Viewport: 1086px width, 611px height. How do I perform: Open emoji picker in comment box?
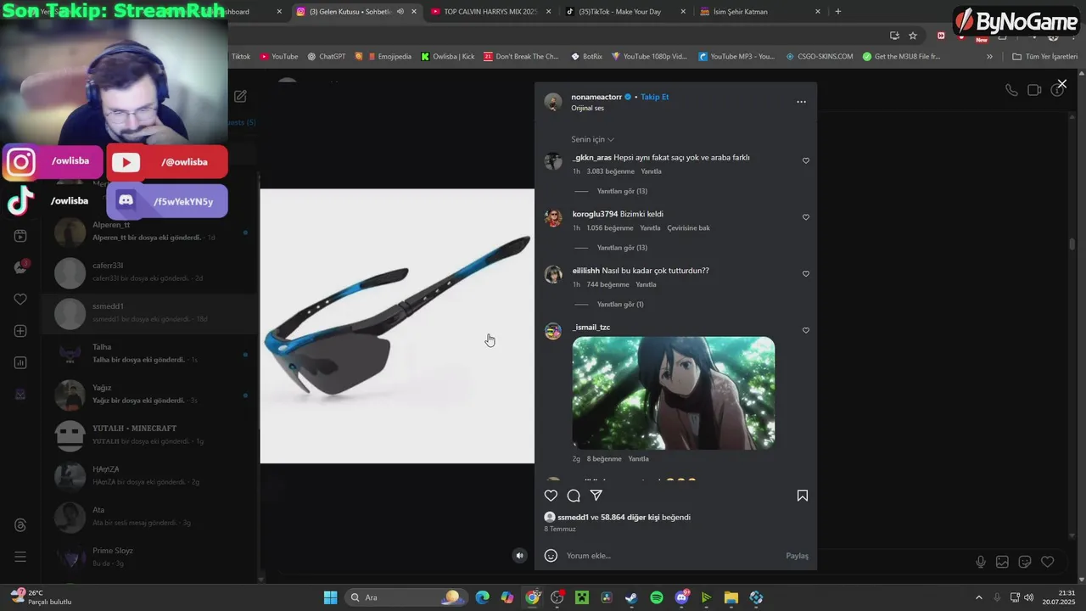pyautogui.click(x=551, y=556)
